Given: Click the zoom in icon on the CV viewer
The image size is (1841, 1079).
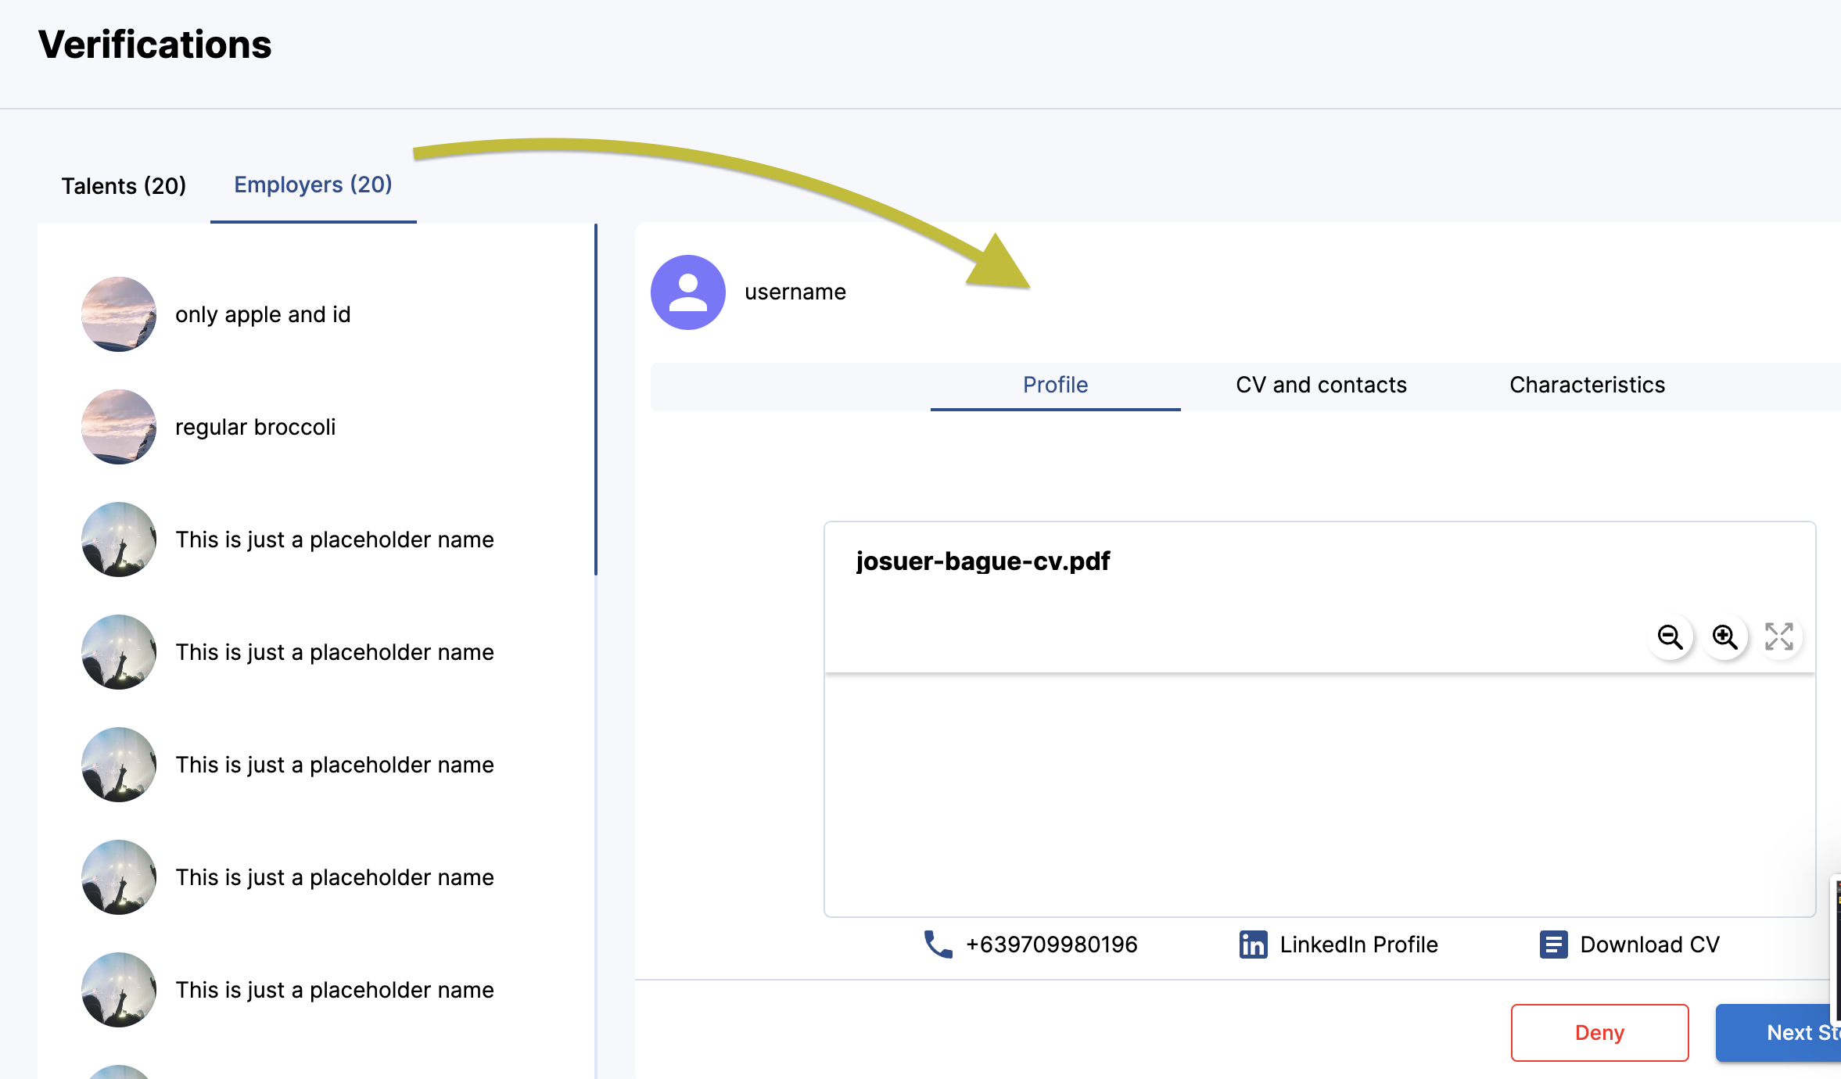Looking at the screenshot, I should tap(1725, 637).
